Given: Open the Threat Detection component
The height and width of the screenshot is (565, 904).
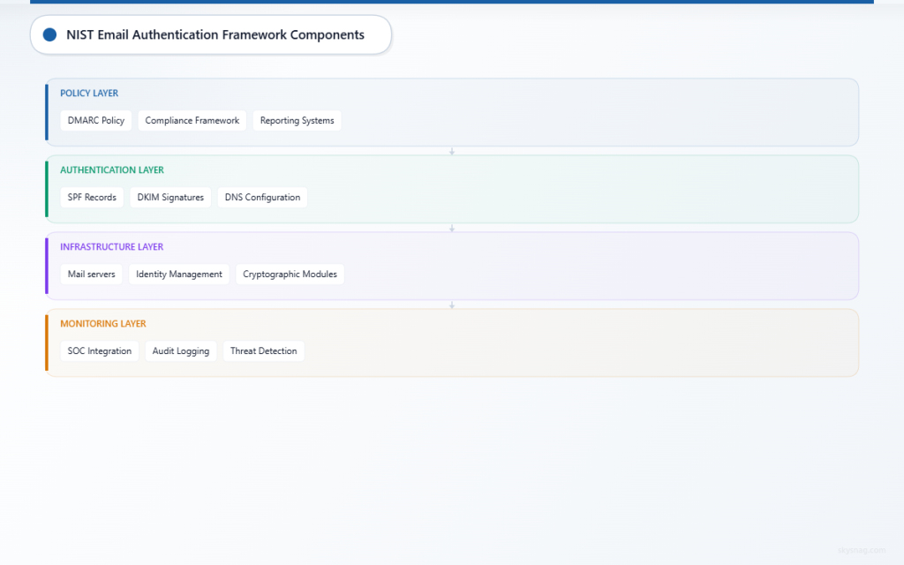Looking at the screenshot, I should tap(263, 350).
